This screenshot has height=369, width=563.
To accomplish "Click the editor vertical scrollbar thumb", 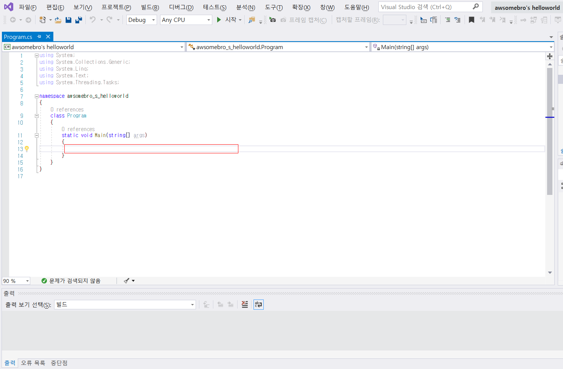I will click(x=550, y=131).
